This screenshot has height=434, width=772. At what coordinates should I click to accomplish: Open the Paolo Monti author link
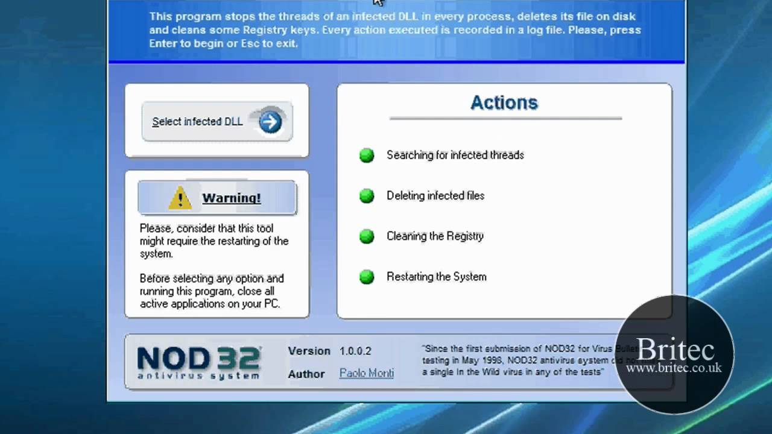click(366, 373)
